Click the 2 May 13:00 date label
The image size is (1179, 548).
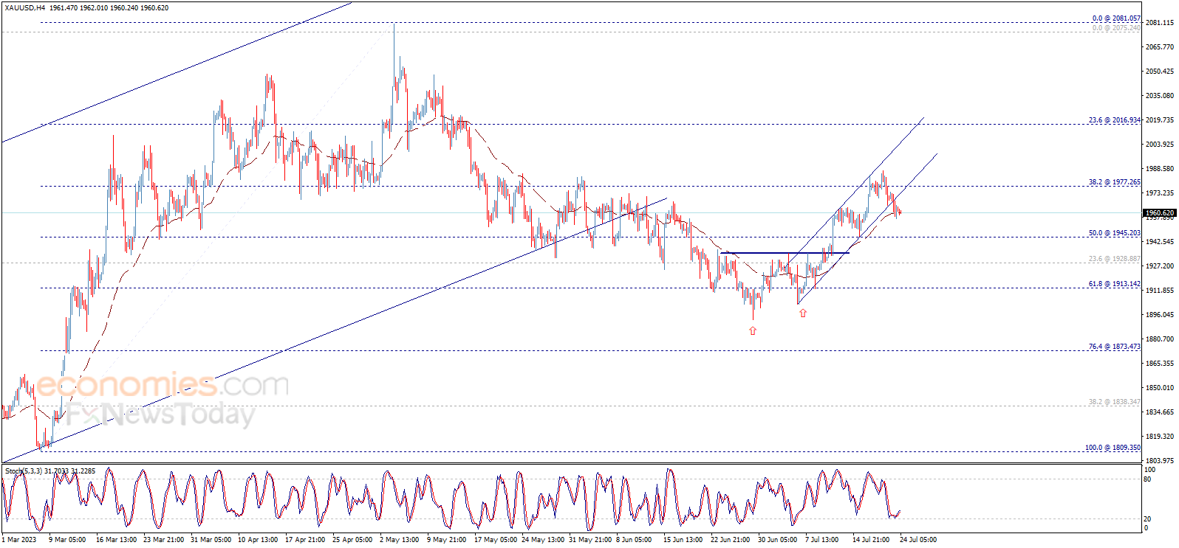tap(400, 540)
